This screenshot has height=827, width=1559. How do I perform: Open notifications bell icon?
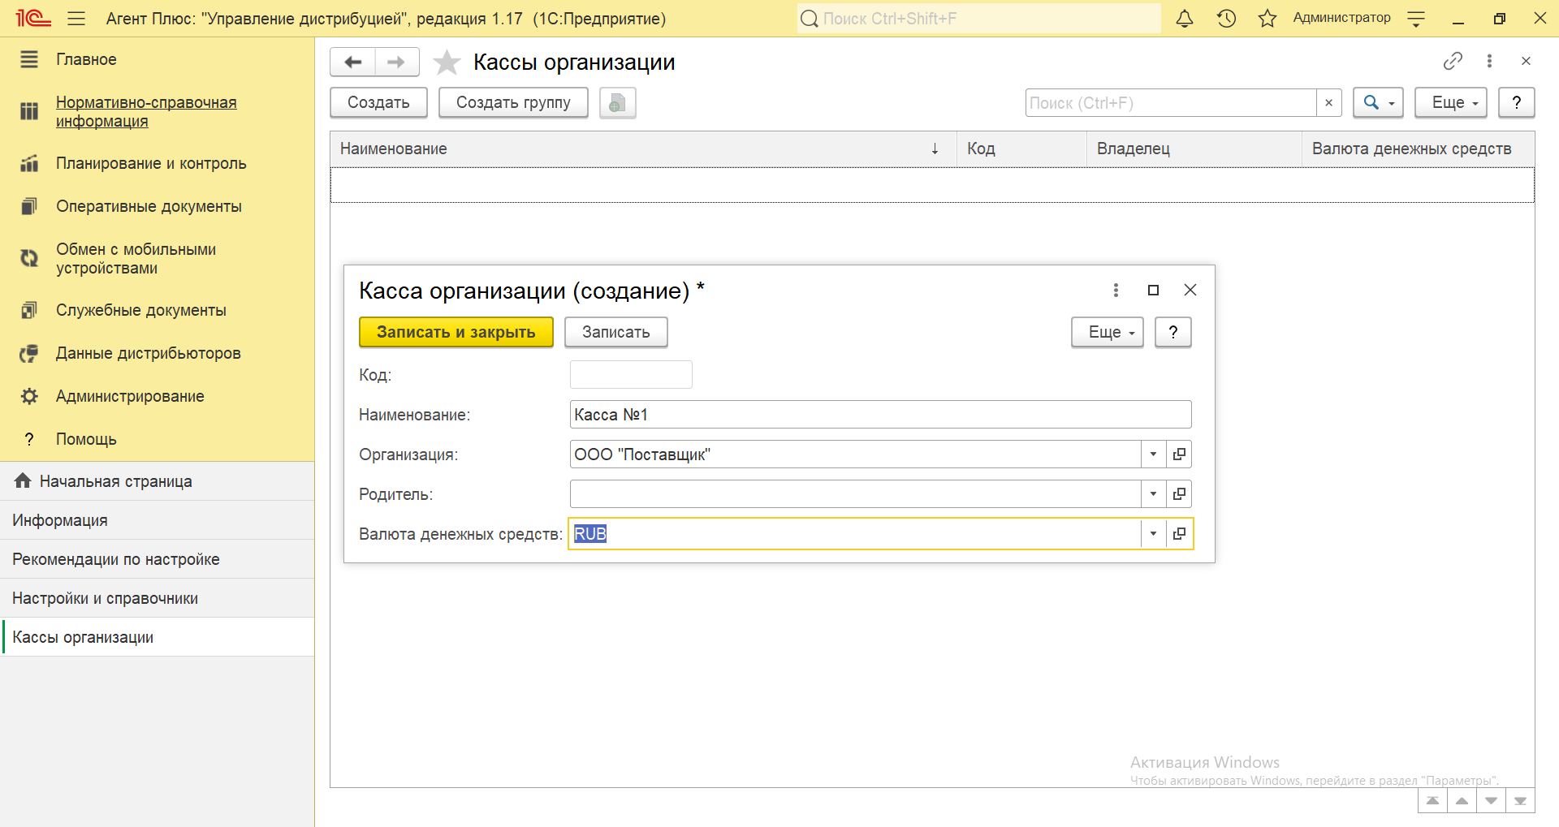click(x=1185, y=18)
